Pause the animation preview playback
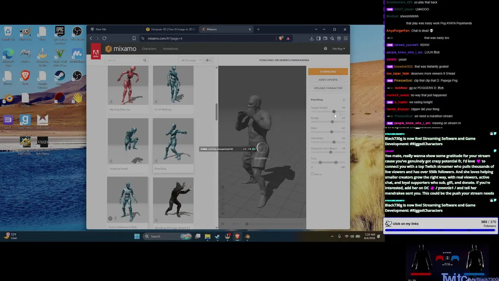The height and width of the screenshot is (281, 499). pyautogui.click(x=223, y=224)
